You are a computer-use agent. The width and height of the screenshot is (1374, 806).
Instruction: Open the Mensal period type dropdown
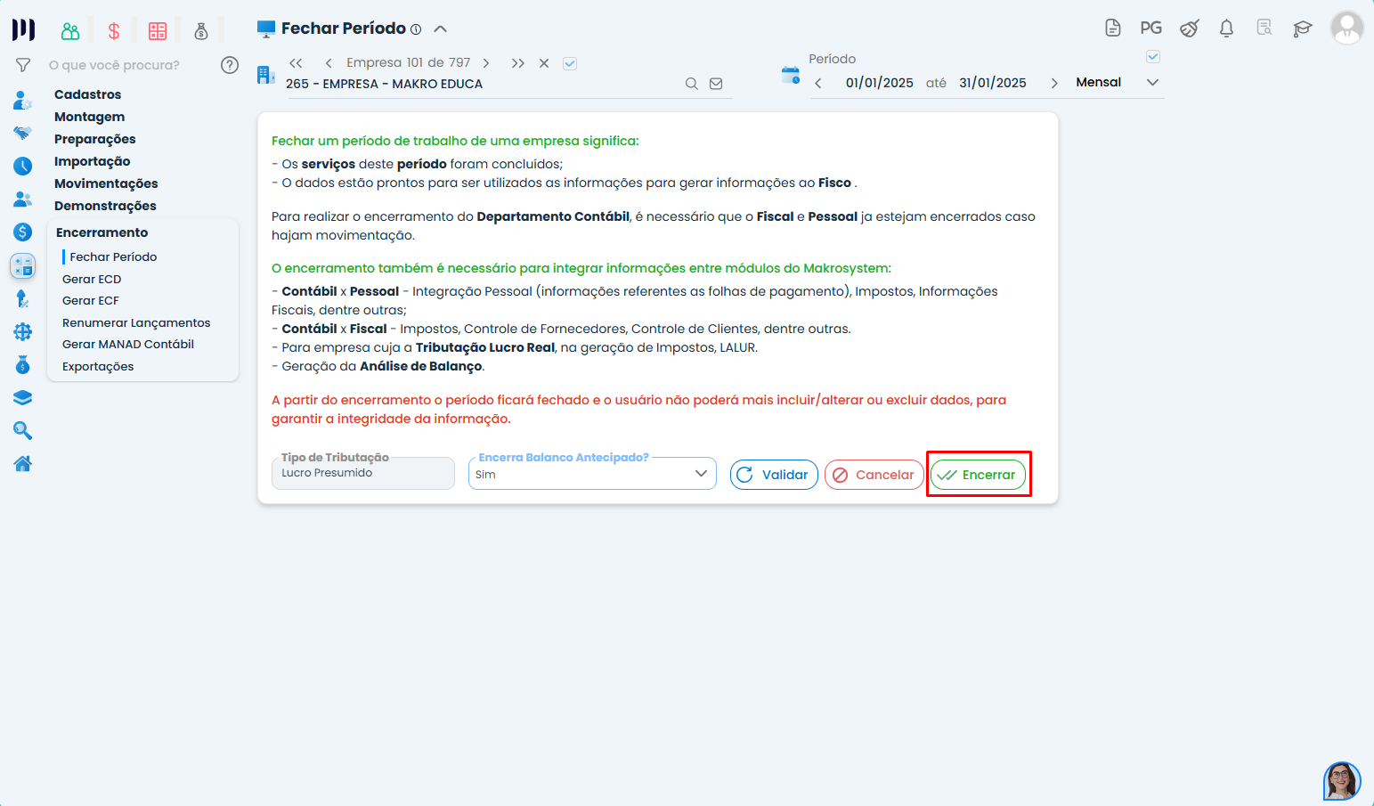tap(1118, 82)
